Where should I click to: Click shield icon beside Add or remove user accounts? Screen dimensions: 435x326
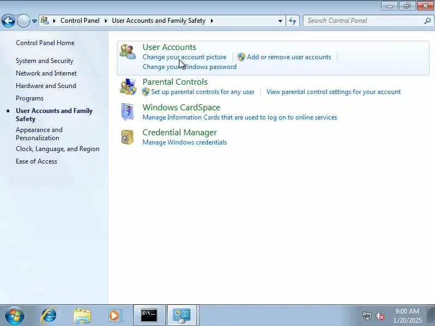coord(241,57)
